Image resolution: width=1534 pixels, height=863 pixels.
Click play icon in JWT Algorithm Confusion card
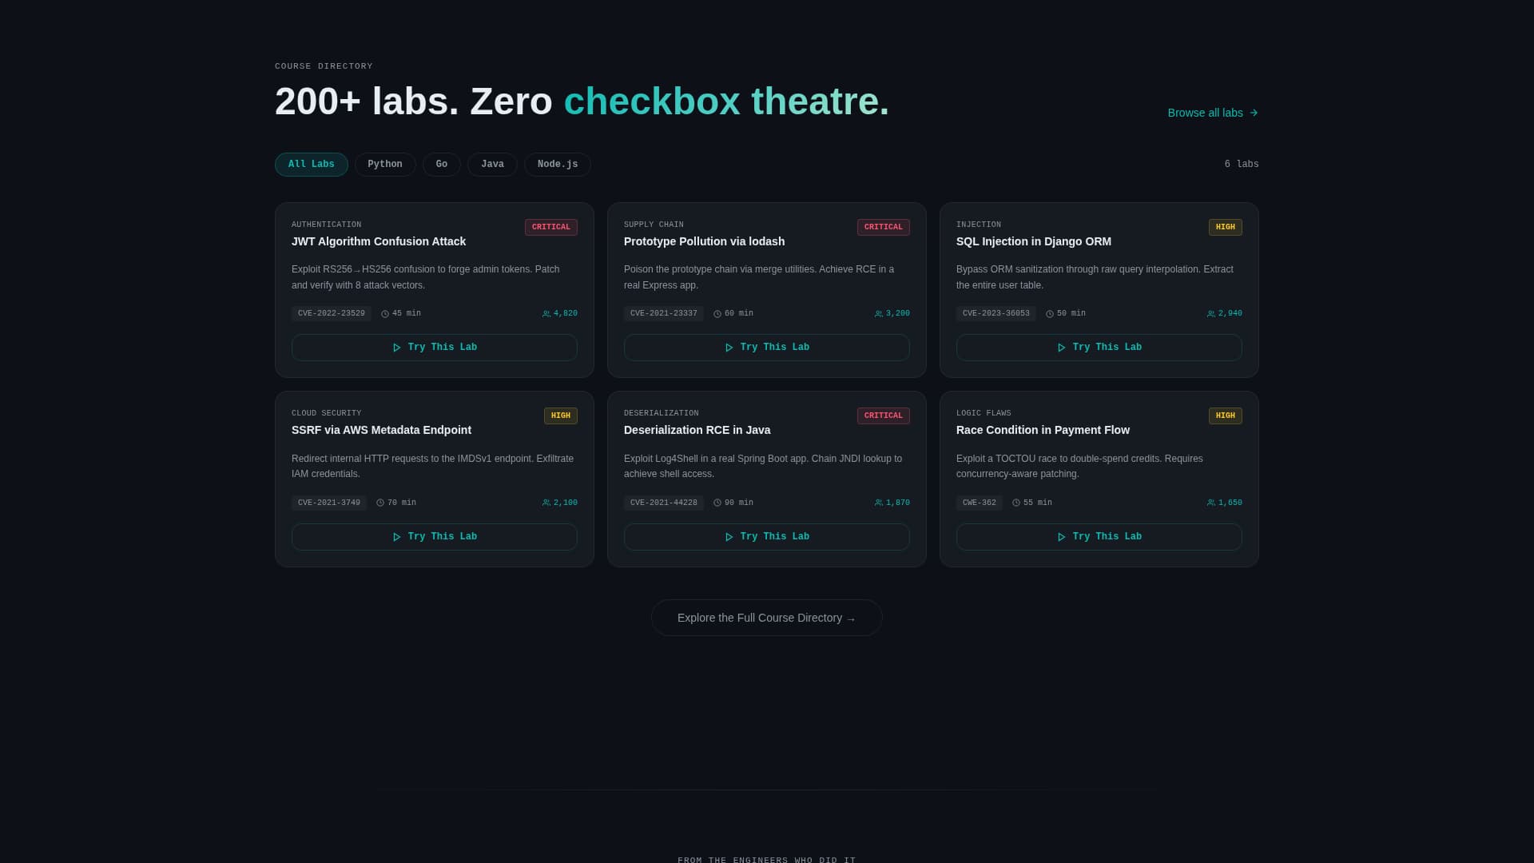click(396, 348)
